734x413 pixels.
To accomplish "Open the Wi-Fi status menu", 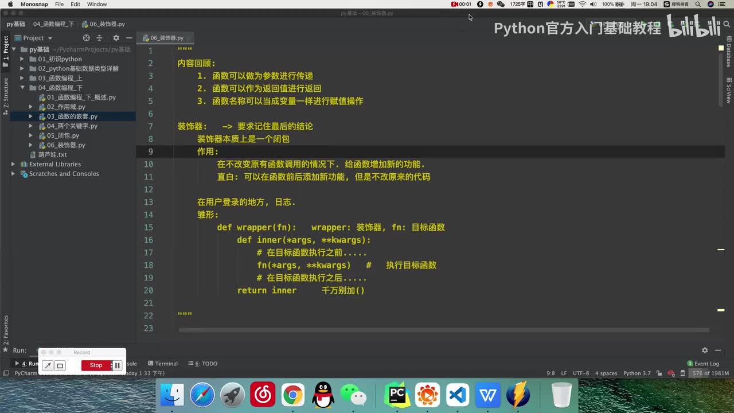I will (583, 4).
